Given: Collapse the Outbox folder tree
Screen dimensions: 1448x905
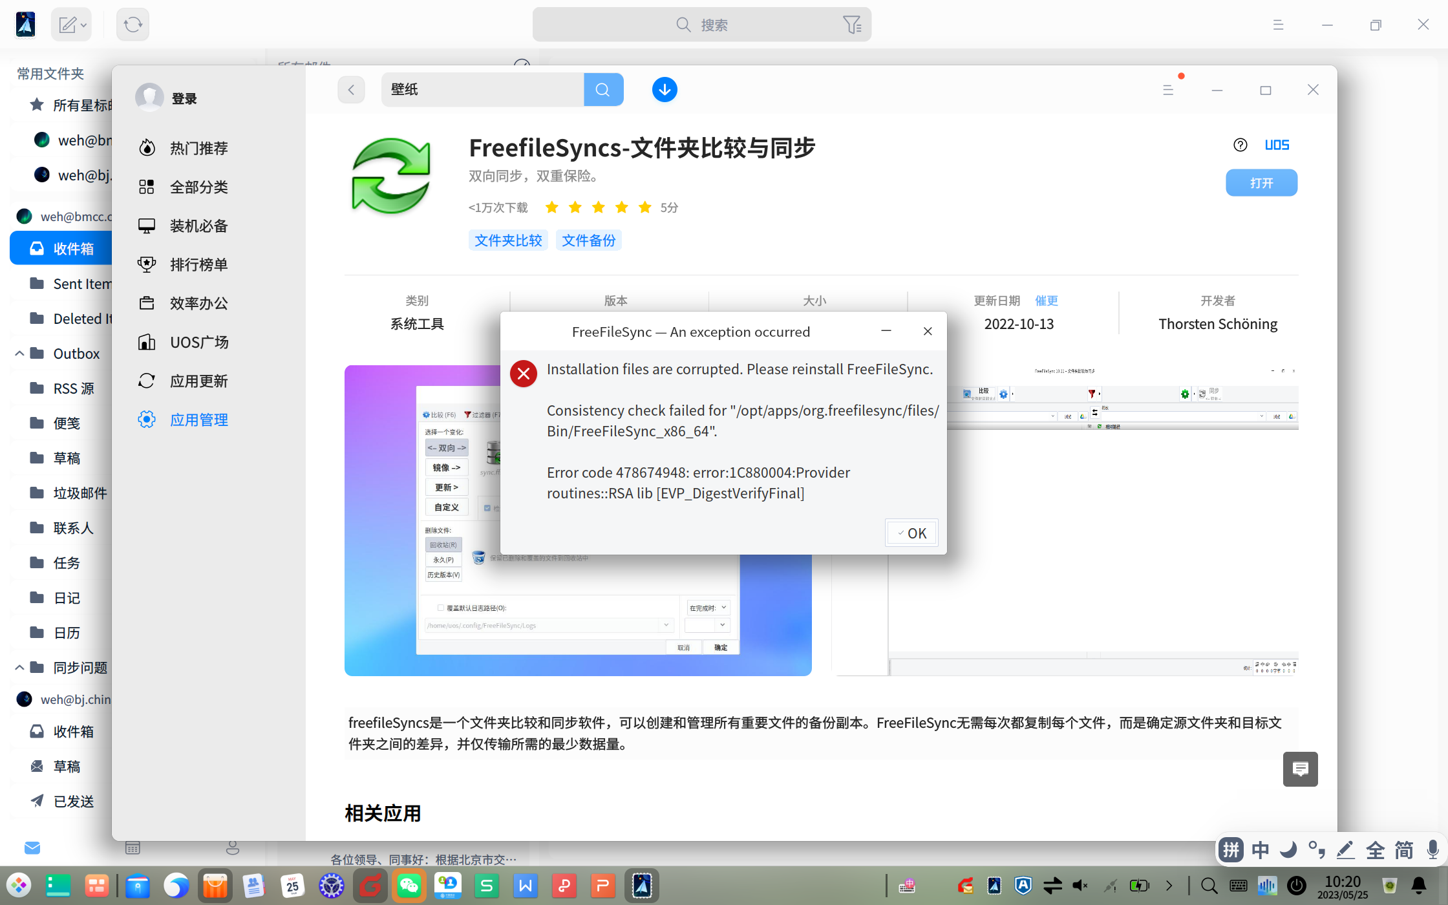Looking at the screenshot, I should 19,353.
